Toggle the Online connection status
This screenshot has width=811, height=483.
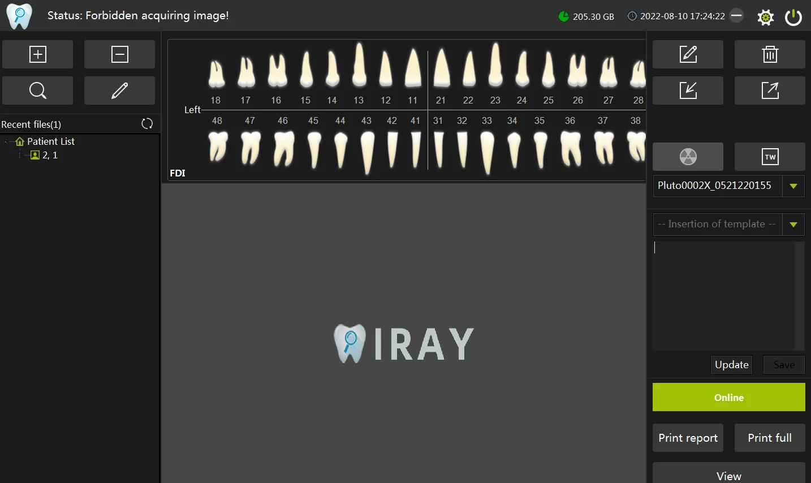pyautogui.click(x=728, y=397)
